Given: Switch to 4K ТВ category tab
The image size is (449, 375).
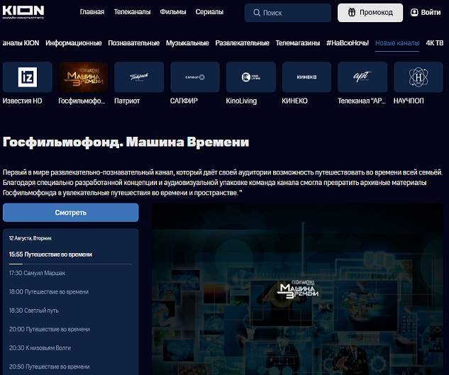Looking at the screenshot, I should pyautogui.click(x=434, y=43).
